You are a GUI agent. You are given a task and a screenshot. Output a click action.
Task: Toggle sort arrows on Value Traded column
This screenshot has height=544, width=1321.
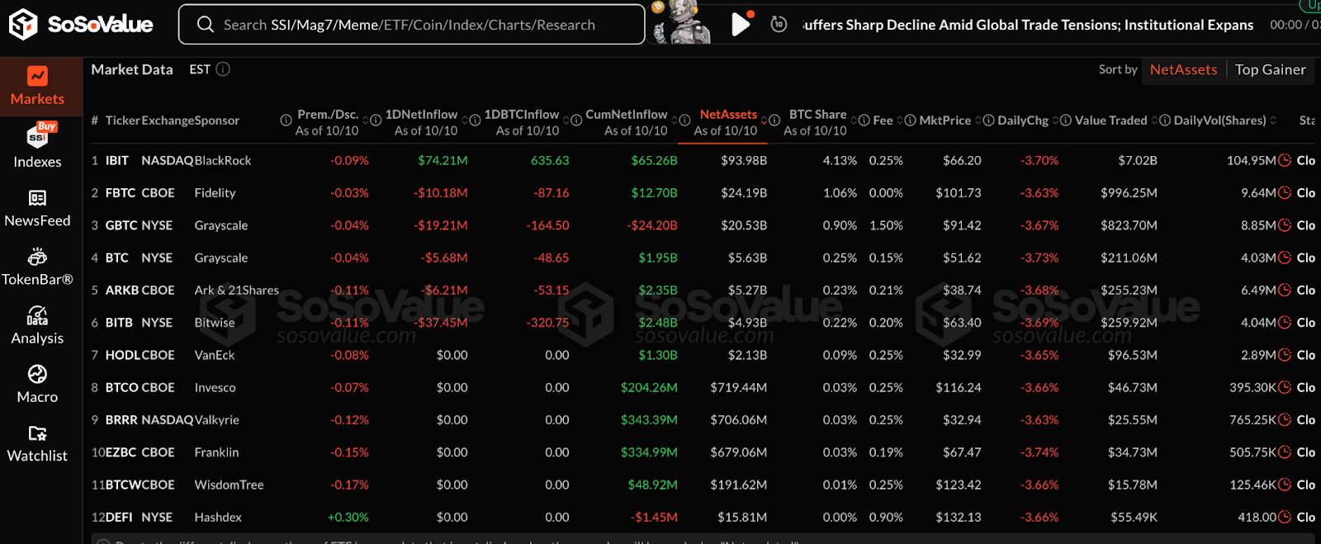point(1155,121)
